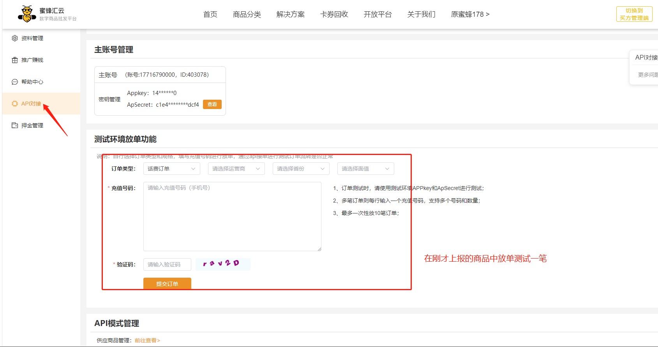Follow the 前往查看 link for 供应商品管理

pyautogui.click(x=147, y=340)
